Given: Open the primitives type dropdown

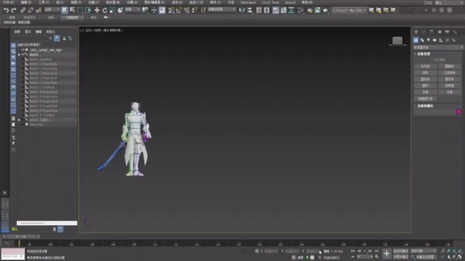Looking at the screenshot, I should pyautogui.click(x=438, y=47).
